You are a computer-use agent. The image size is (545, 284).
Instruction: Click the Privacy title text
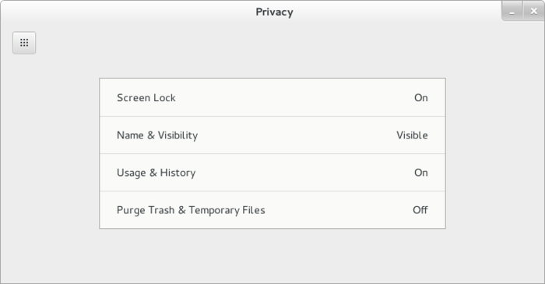274,12
